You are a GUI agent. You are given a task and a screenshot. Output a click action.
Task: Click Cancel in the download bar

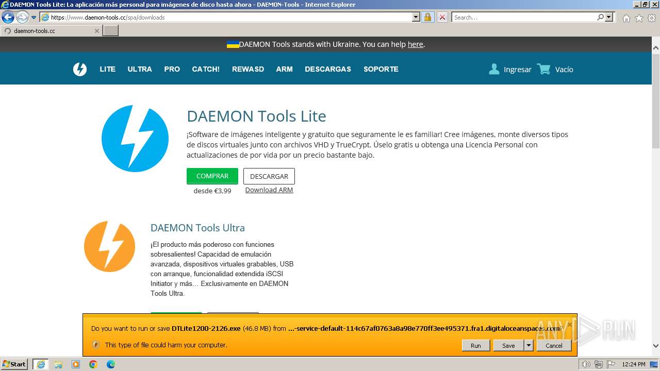pyautogui.click(x=554, y=345)
